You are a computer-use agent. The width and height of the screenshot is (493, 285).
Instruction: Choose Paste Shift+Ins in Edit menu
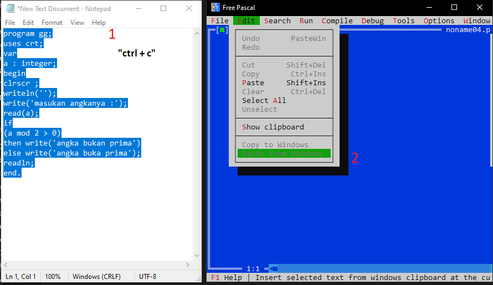pyautogui.click(x=284, y=82)
